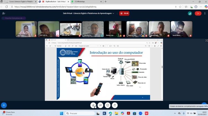Open a new browser tab
Viewport: 208px width, 116px height.
point(105,2)
